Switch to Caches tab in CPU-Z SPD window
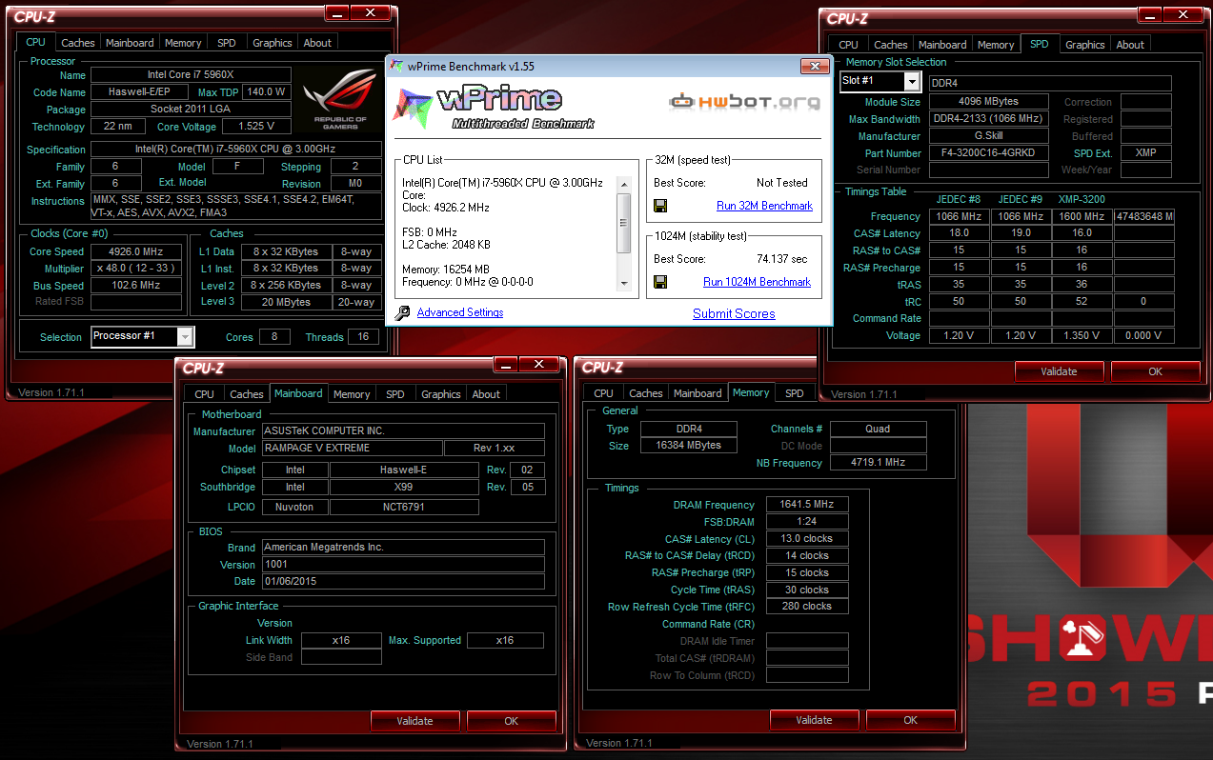Viewport: 1213px width, 760px height. click(x=891, y=45)
